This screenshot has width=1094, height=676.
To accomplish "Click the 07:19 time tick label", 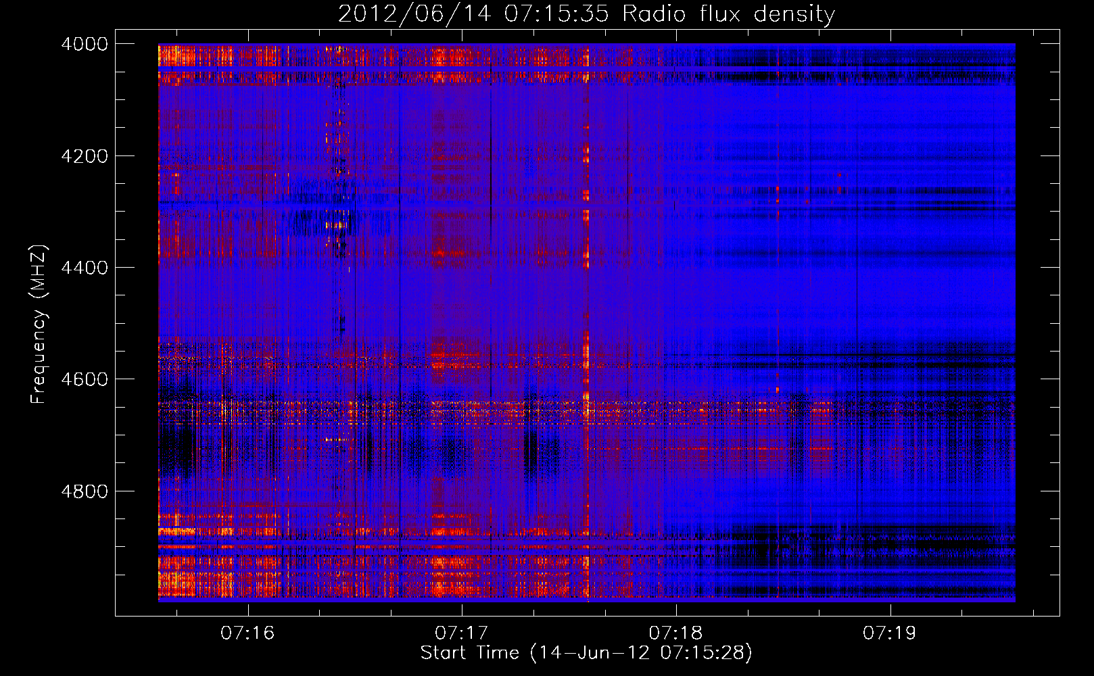I will click(x=890, y=633).
